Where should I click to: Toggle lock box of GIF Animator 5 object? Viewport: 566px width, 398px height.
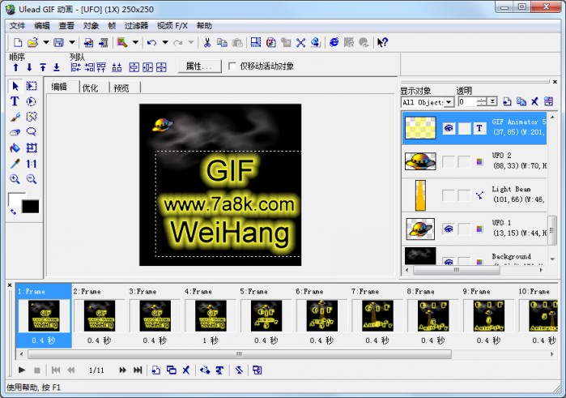(464, 128)
